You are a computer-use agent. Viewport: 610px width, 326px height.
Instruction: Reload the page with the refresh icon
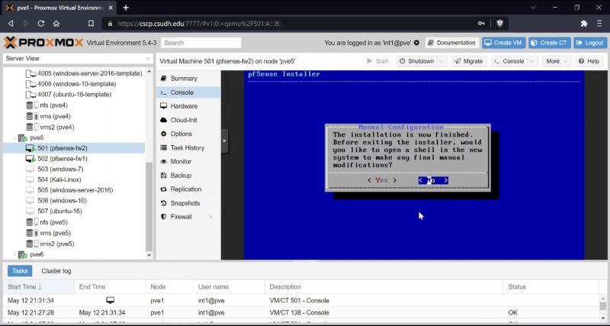coord(41,24)
